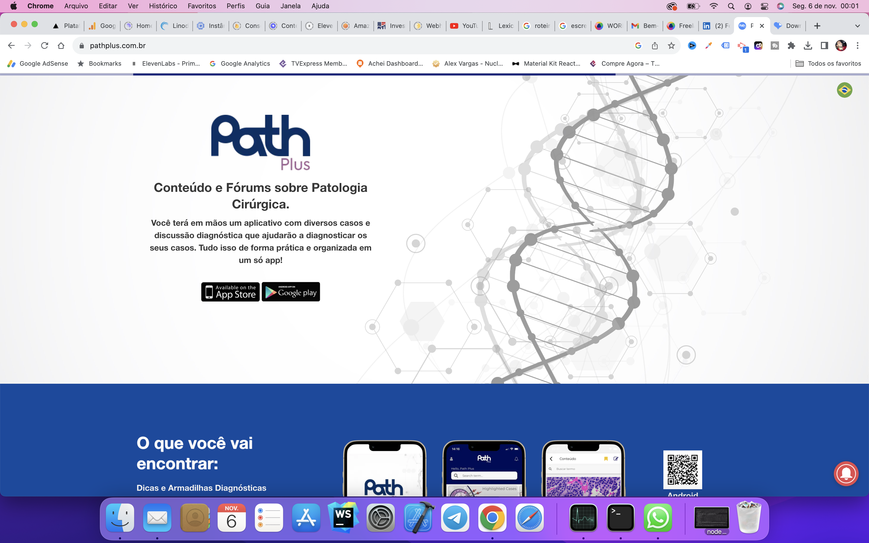This screenshot has height=543, width=869.
Task: Switch to the LinkedIn tab
Action: click(716, 26)
